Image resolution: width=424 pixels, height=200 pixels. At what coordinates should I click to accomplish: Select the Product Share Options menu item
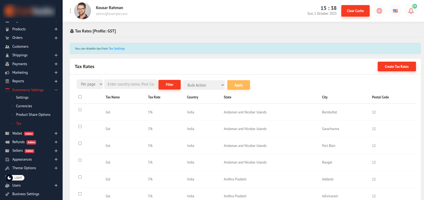(33, 115)
